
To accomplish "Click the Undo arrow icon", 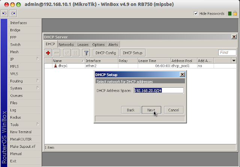I will click(4, 14).
